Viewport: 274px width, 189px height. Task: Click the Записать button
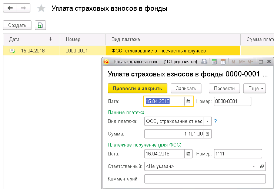pos(186,88)
